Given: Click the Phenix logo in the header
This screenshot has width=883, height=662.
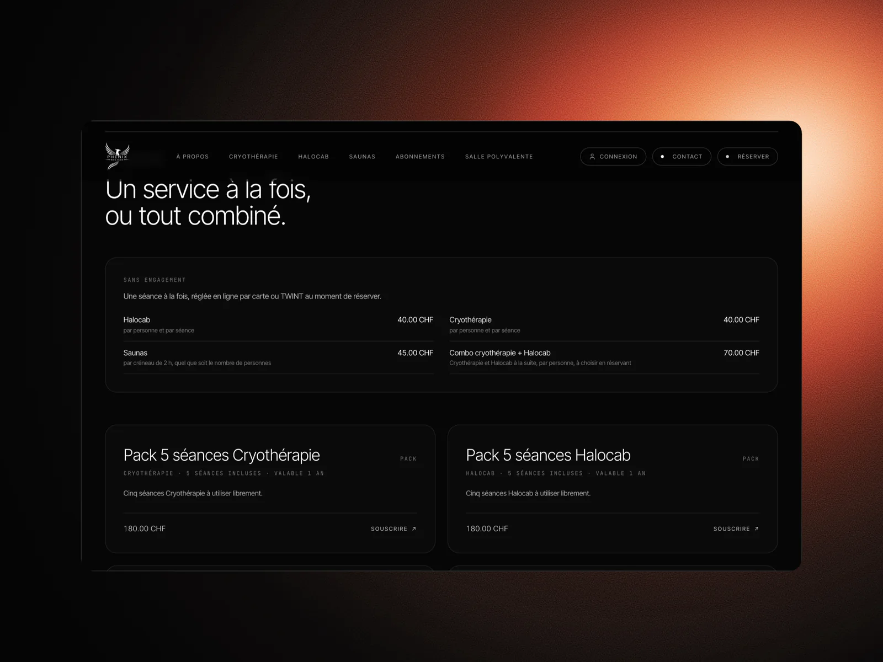Looking at the screenshot, I should click(x=118, y=156).
